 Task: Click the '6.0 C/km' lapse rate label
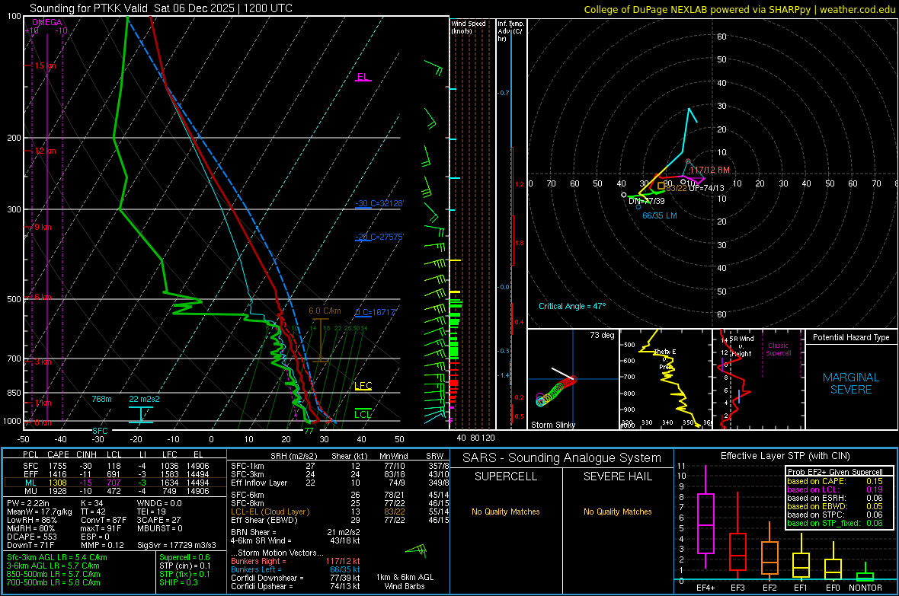coord(325,311)
